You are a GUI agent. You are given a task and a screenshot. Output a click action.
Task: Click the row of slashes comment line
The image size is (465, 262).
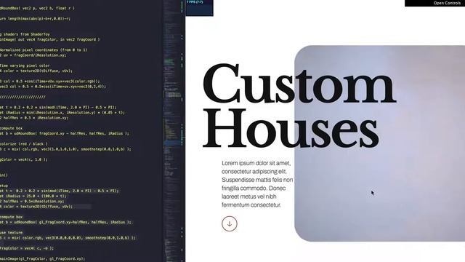pyautogui.click(x=23, y=97)
